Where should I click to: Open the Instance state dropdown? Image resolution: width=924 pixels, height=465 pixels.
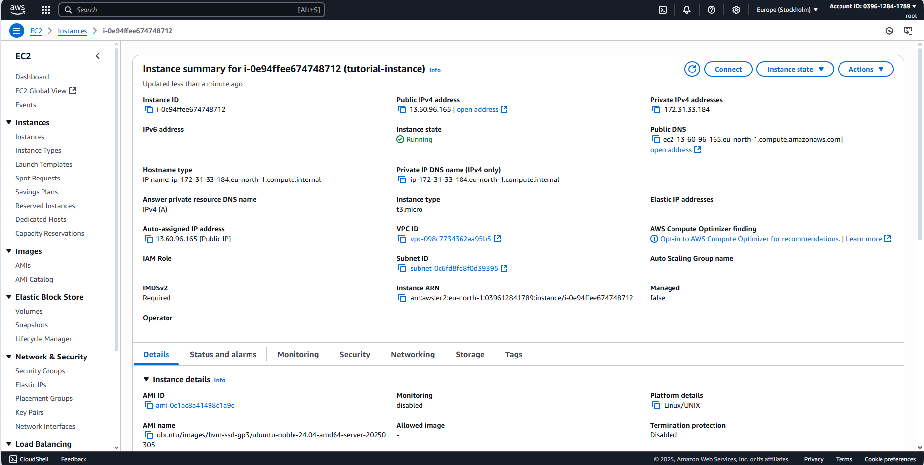click(x=795, y=69)
